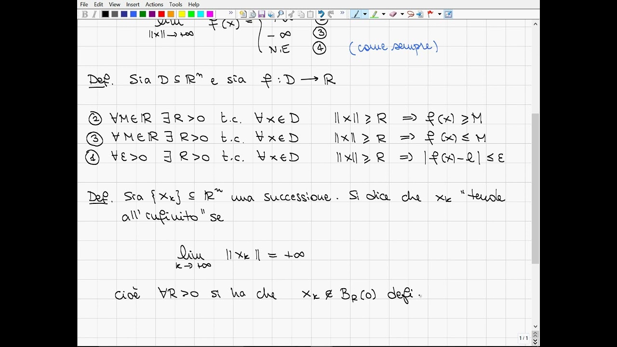Pick the green pen color
This screenshot has height=347, width=617.
[143, 14]
